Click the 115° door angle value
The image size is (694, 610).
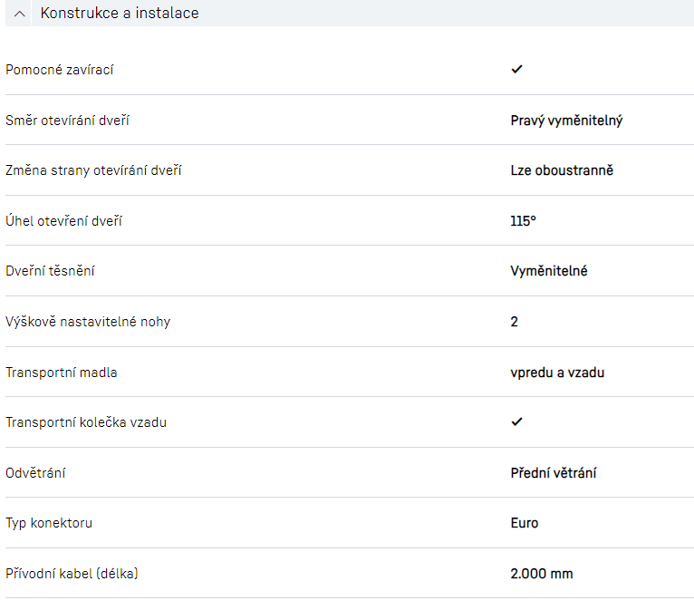coord(524,220)
